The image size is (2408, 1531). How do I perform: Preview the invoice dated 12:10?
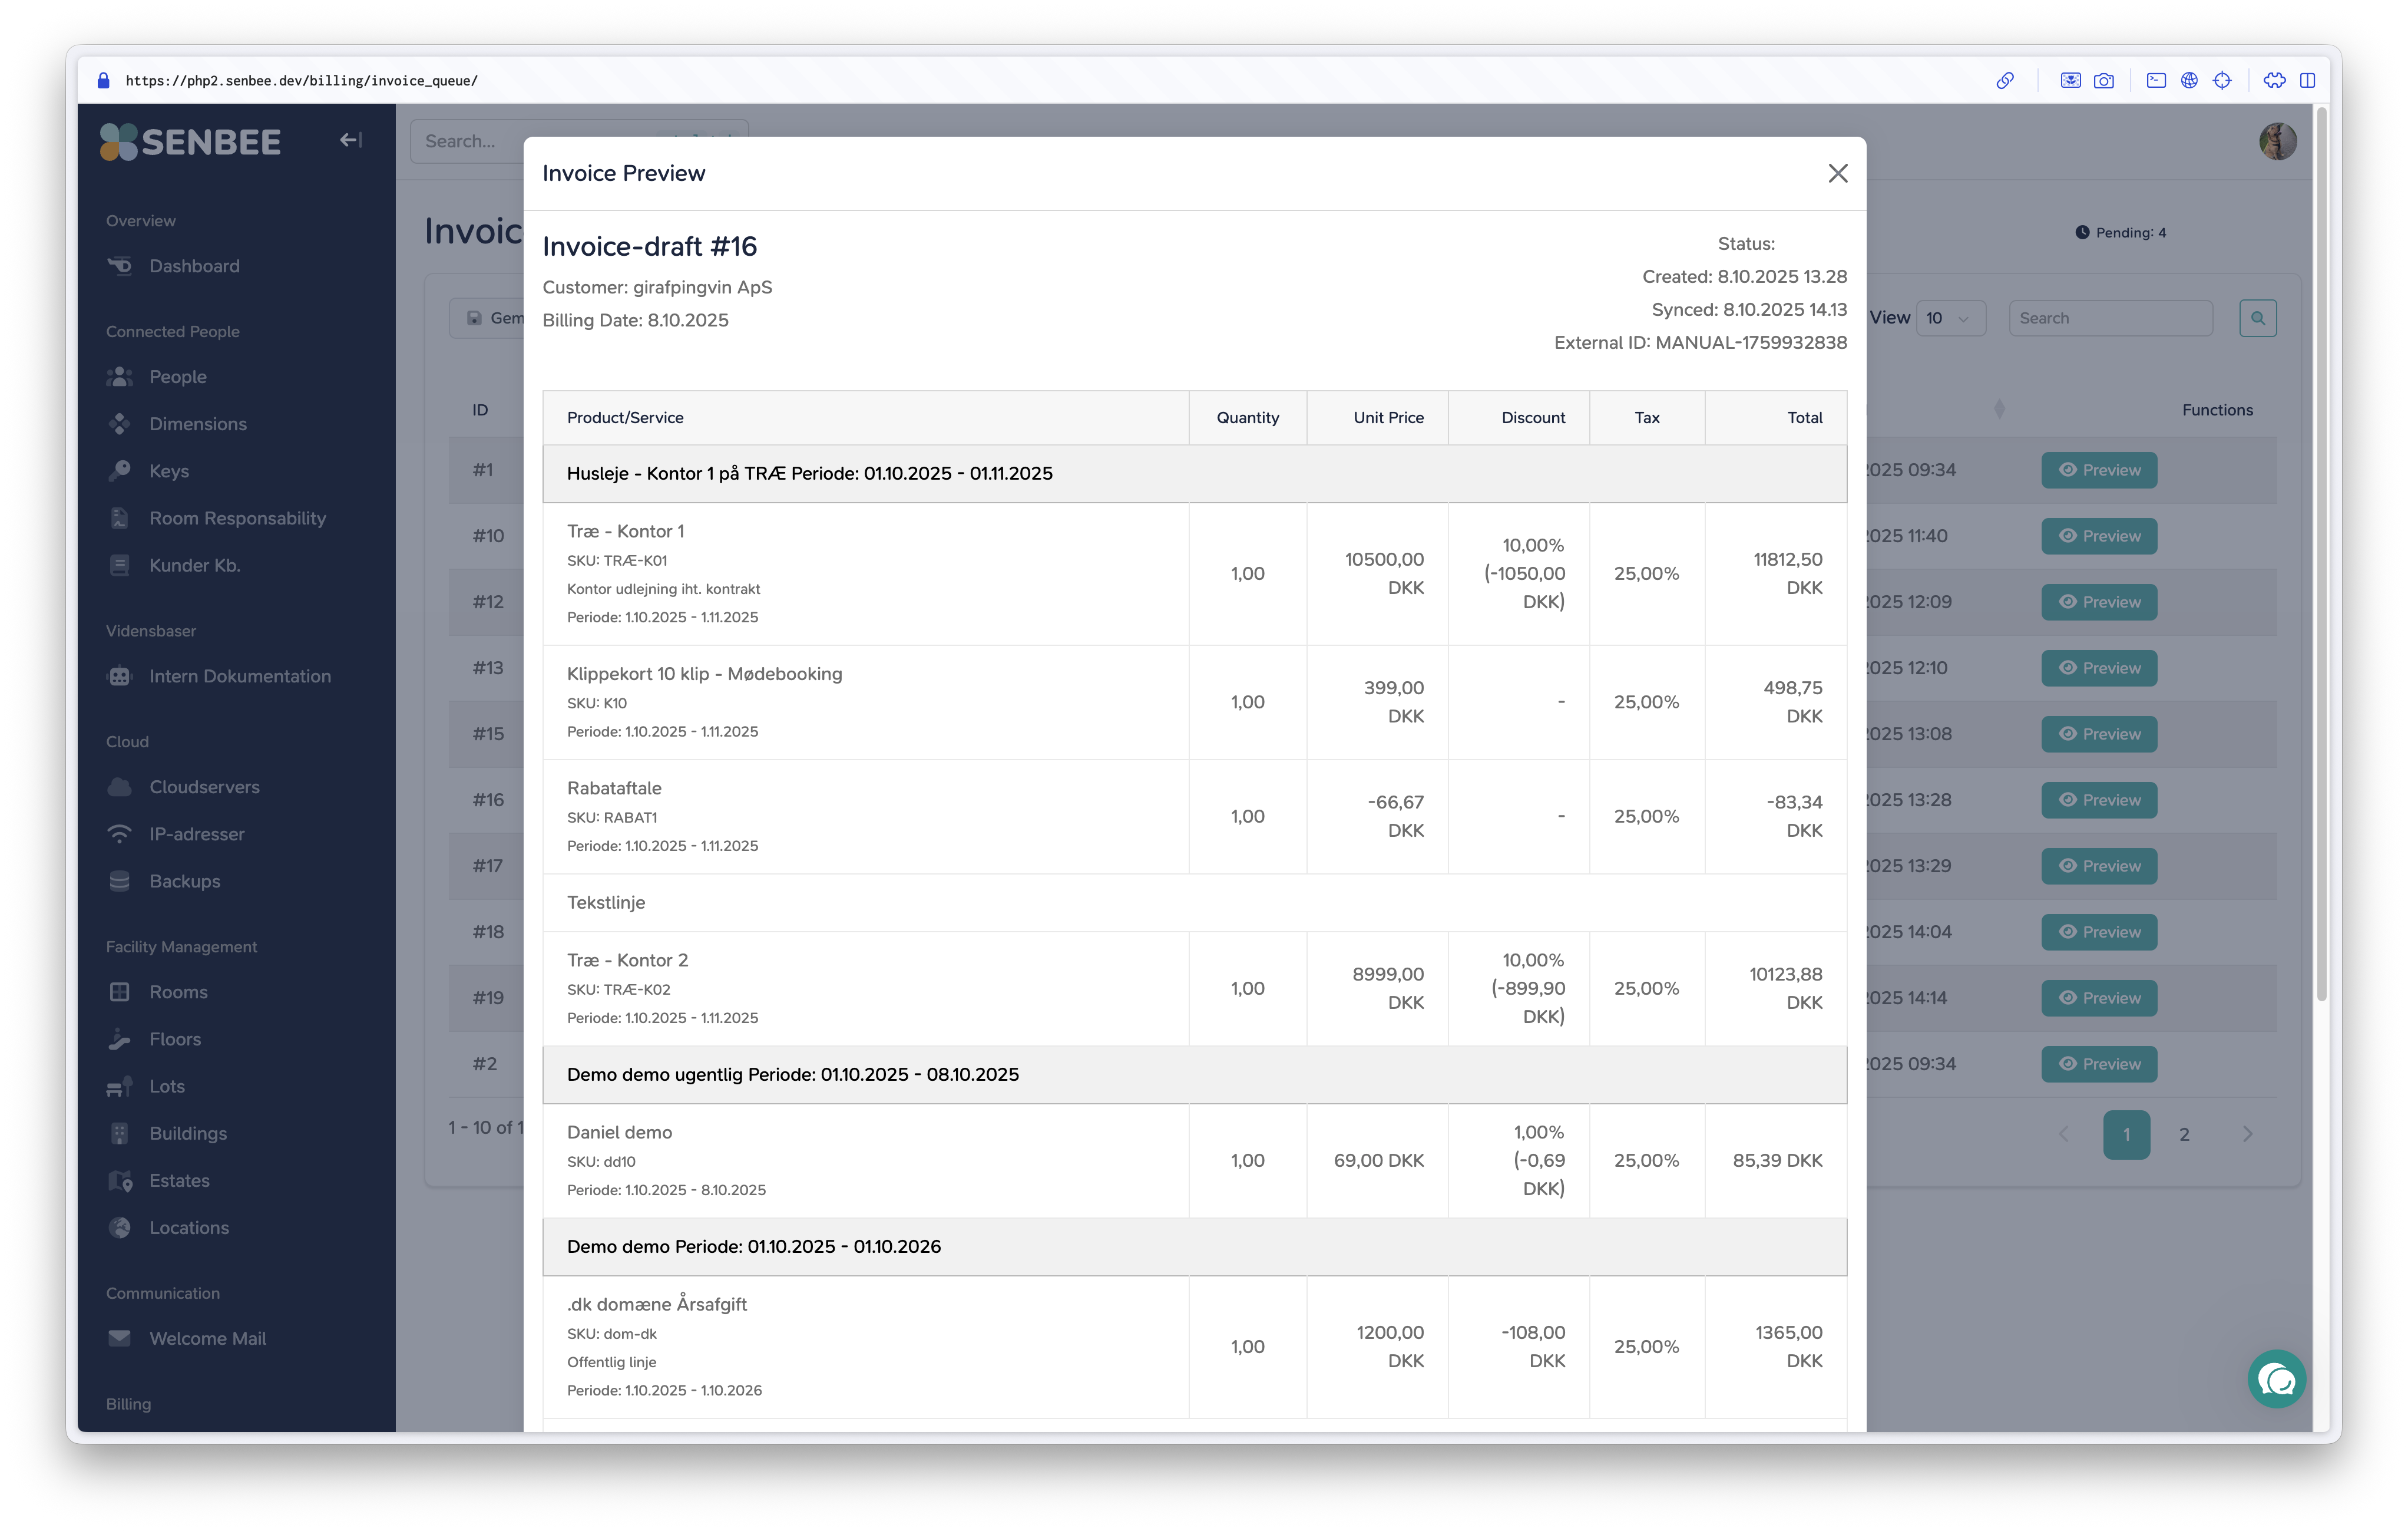(x=2099, y=668)
